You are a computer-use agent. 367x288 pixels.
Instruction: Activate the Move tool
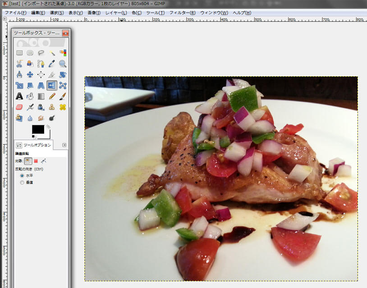pyautogui.click(x=30, y=75)
